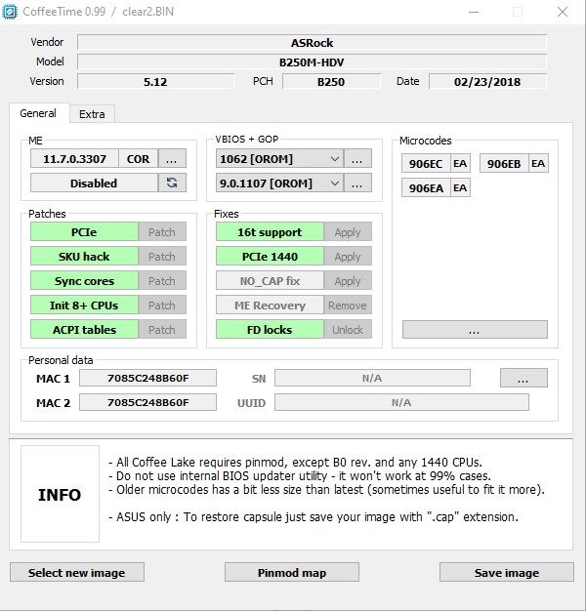Open the Pinmod map
The width and height of the screenshot is (586, 611).
click(x=292, y=572)
